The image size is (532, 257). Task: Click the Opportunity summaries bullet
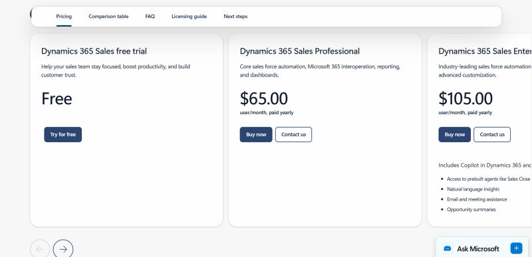471,209
